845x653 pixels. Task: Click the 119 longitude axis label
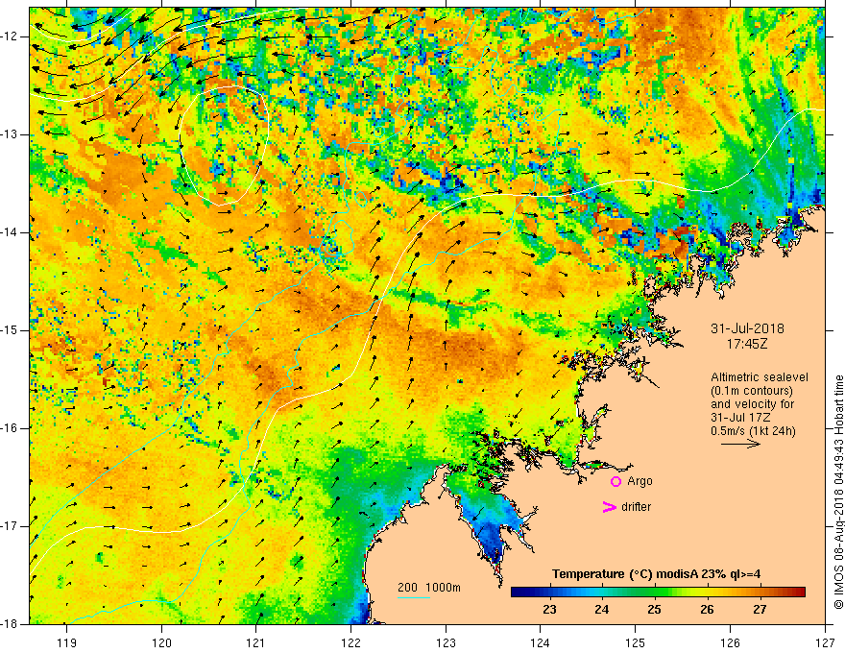(67, 642)
